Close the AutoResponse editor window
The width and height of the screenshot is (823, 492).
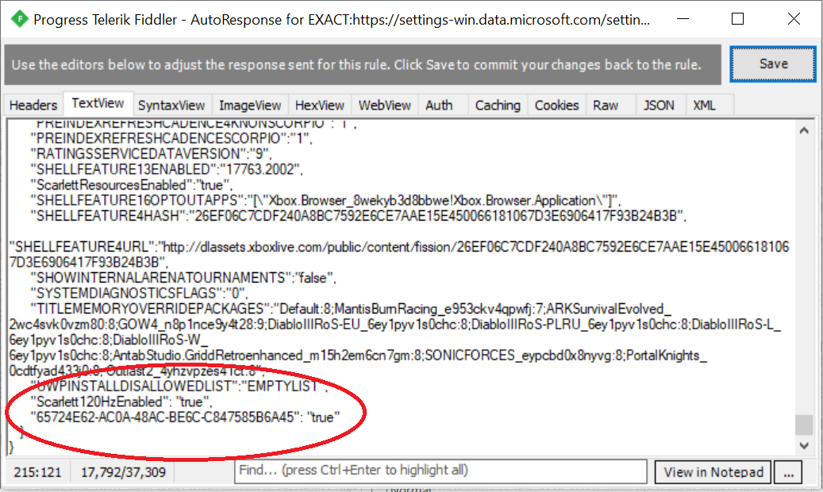coord(794,19)
